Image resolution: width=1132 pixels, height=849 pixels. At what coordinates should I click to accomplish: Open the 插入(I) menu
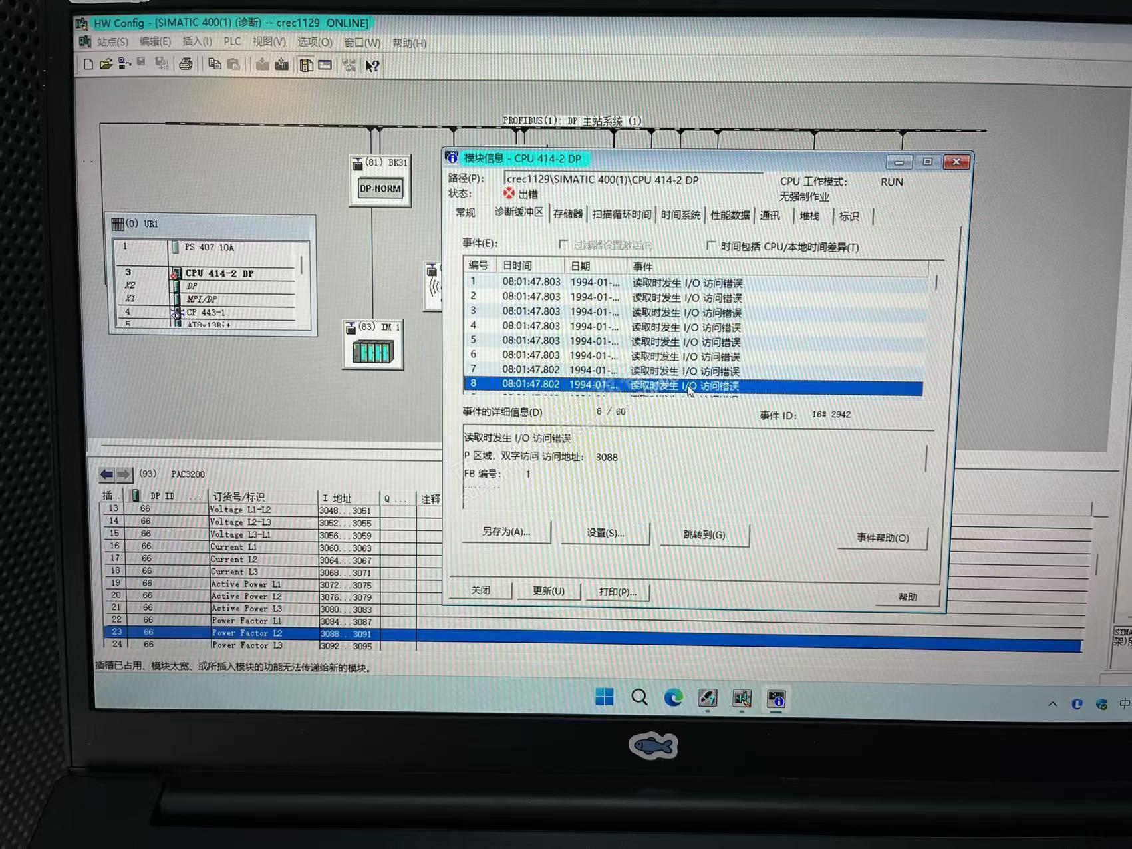[197, 42]
